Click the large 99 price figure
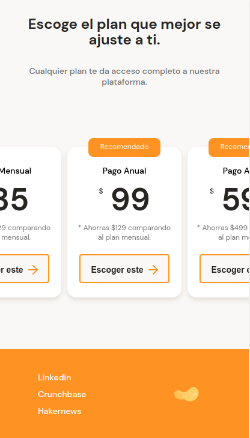Screen dimensions: 250x438 130,199
